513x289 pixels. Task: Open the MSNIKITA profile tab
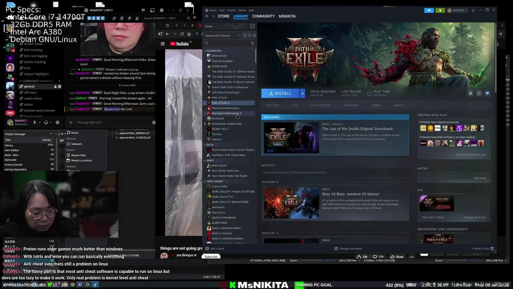click(287, 16)
